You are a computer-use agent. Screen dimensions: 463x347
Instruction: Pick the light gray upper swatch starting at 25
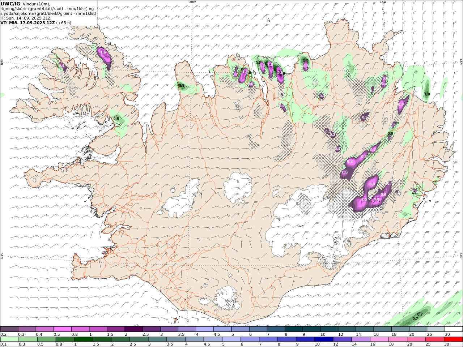point(436,329)
